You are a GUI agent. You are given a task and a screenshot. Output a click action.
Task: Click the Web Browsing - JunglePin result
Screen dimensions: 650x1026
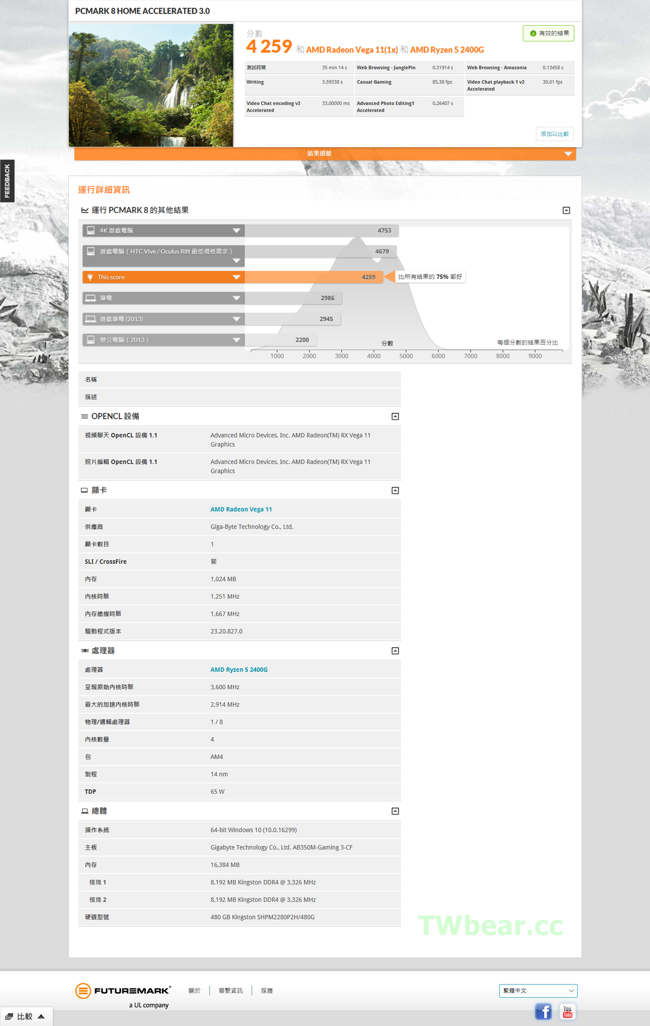(409, 67)
